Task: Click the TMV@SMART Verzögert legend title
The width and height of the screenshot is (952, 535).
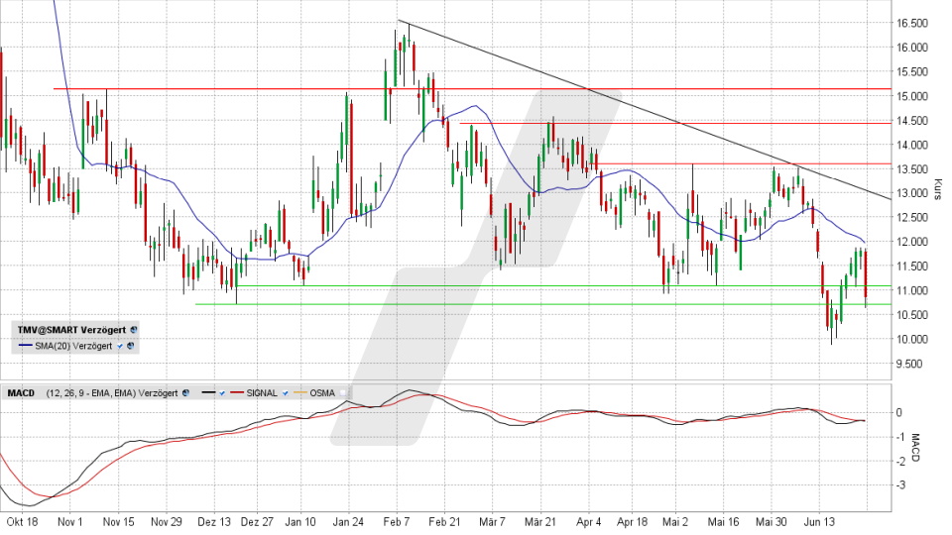Action: 71,330
